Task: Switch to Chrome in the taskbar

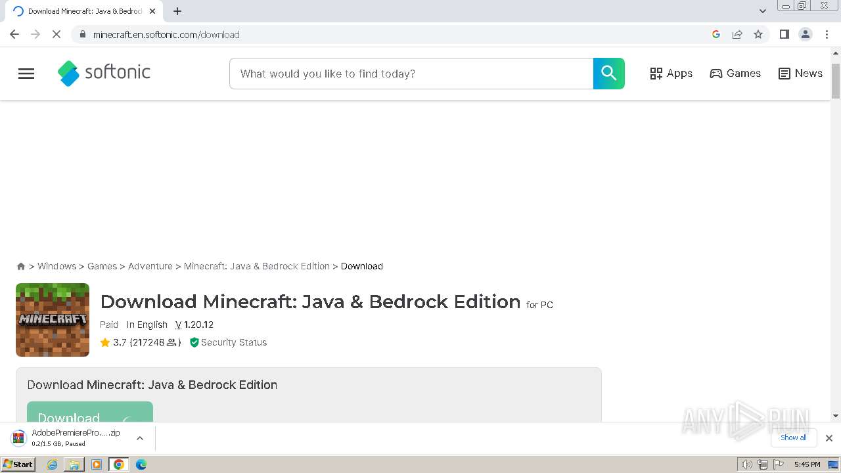Action: click(119, 464)
